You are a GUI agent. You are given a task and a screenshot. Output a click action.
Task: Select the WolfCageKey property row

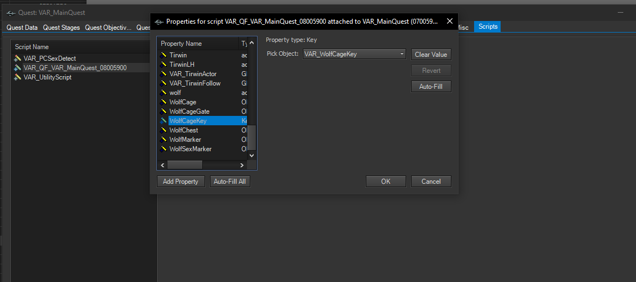pos(203,121)
